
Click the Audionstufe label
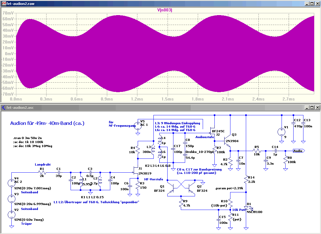(205, 137)
